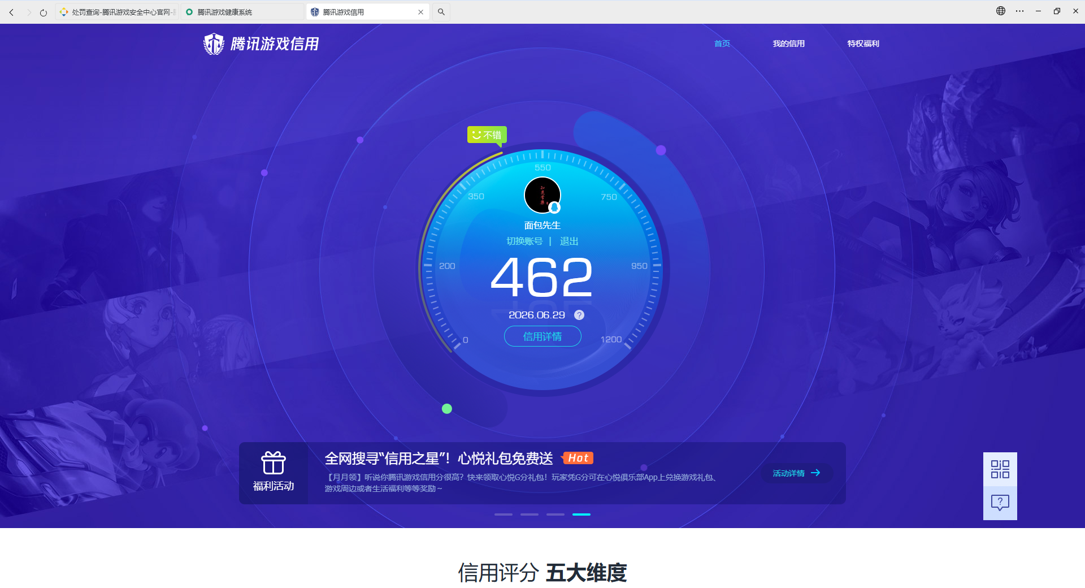Select the fourth highlighted carousel indicator
Screen dimensions: 1085x588
coord(581,514)
